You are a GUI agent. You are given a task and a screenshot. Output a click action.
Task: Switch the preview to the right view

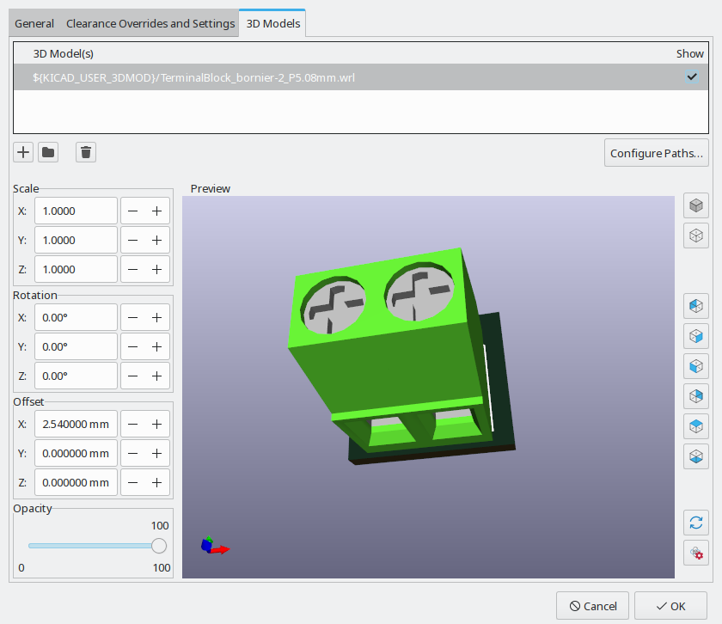(695, 336)
